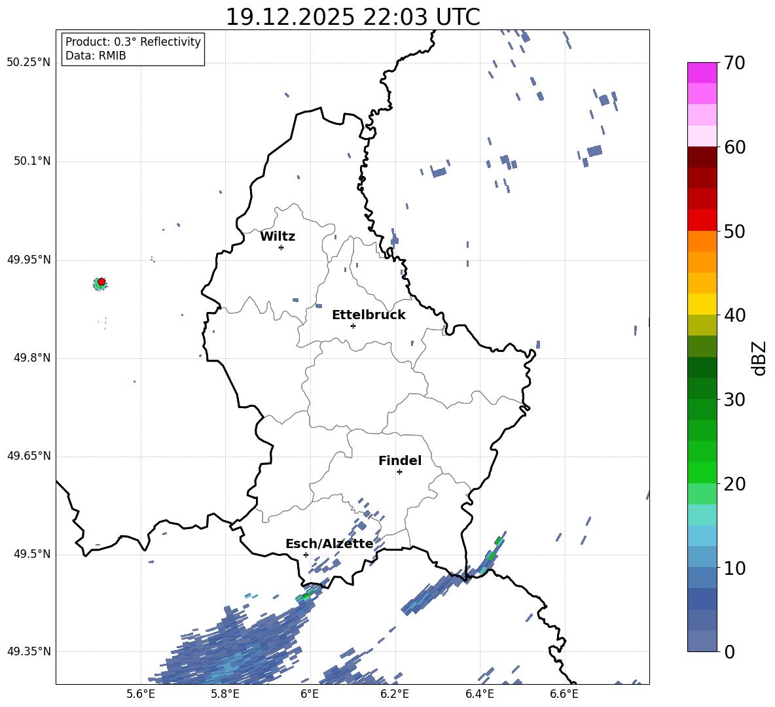
Task: Click the magenta top colorbar segment
Action: click(702, 73)
